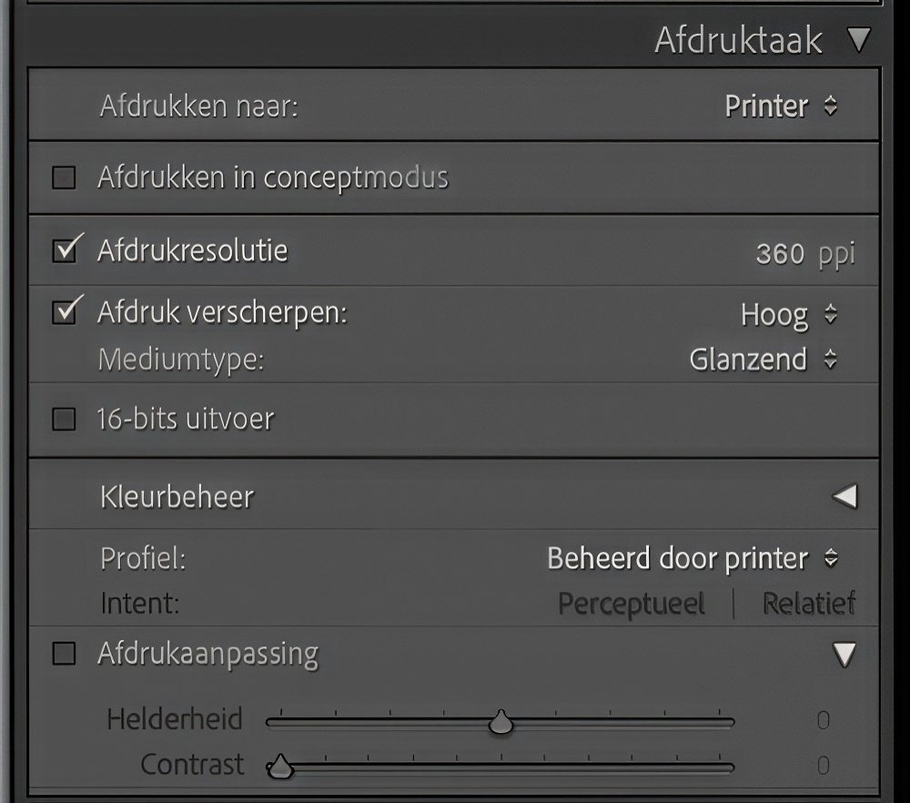Click the Afdruktaak panel title
The height and width of the screenshot is (803, 910).
738,40
